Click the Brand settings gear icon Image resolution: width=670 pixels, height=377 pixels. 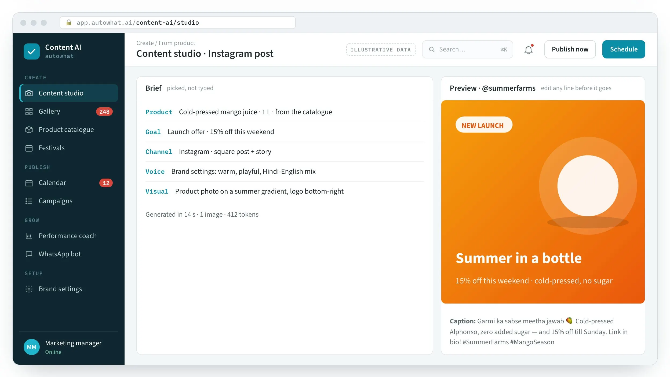click(29, 289)
